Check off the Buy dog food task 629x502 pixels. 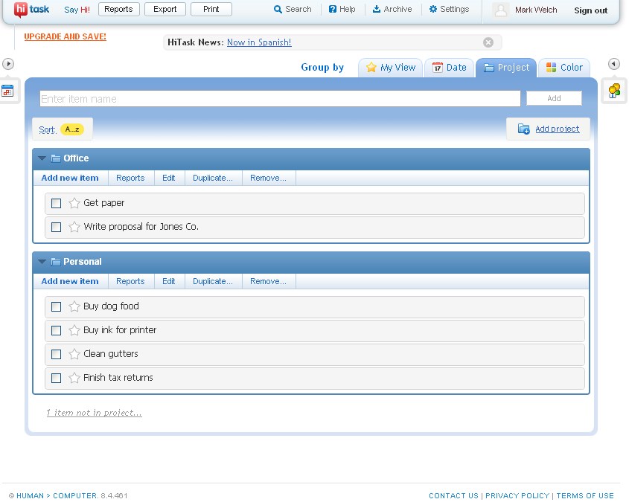(56, 307)
